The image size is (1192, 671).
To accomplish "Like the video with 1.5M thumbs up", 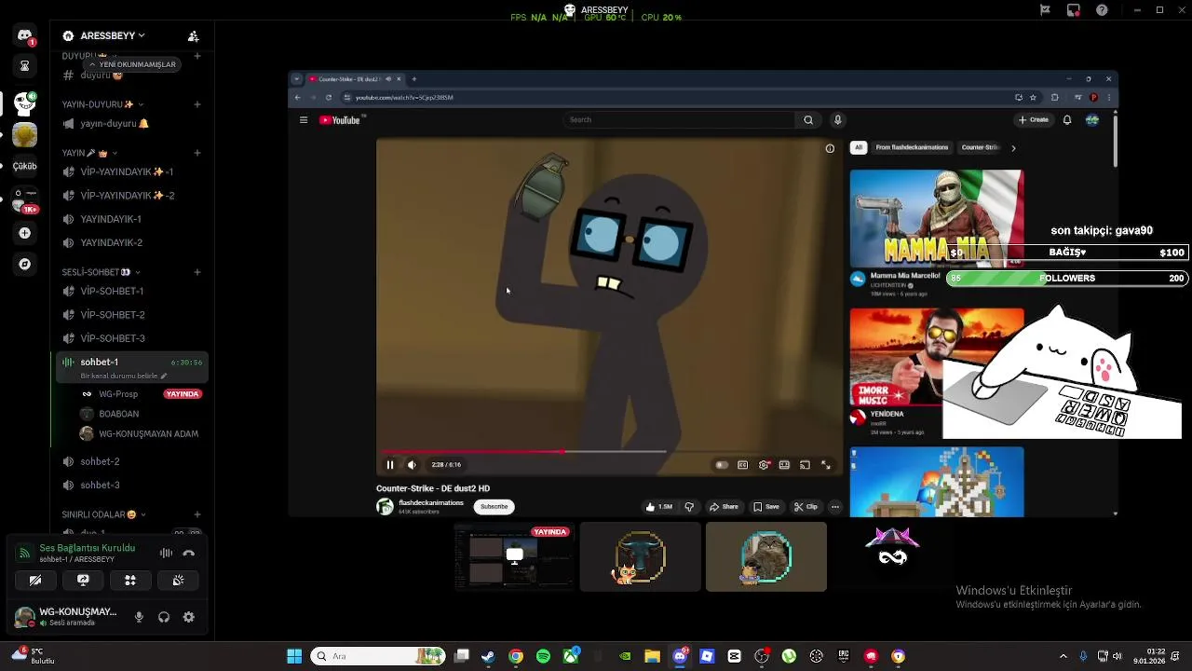I will (658, 507).
